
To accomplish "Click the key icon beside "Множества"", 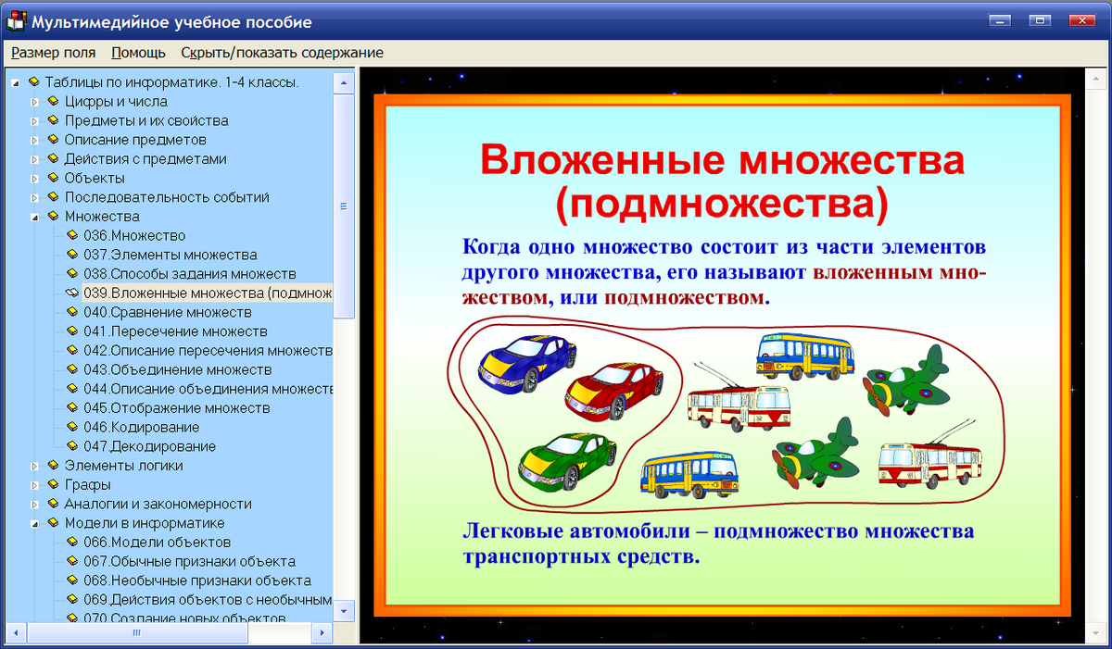I will tap(52, 216).
